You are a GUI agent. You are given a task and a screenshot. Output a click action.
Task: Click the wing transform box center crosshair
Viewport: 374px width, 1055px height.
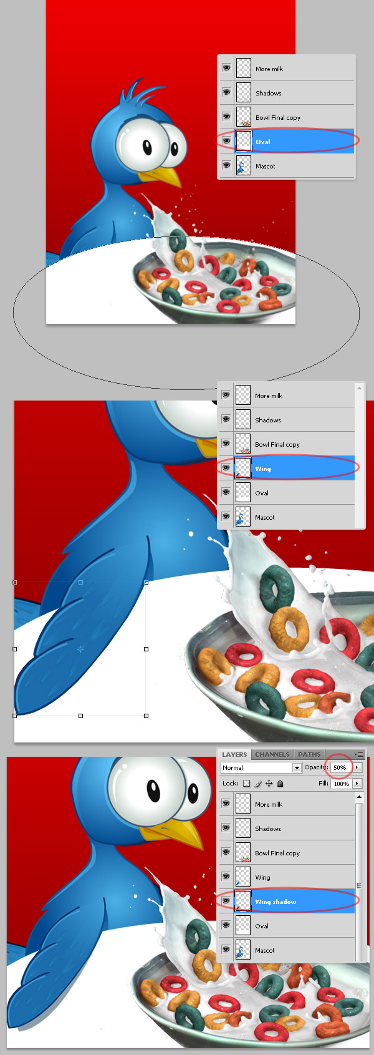pyautogui.click(x=80, y=649)
